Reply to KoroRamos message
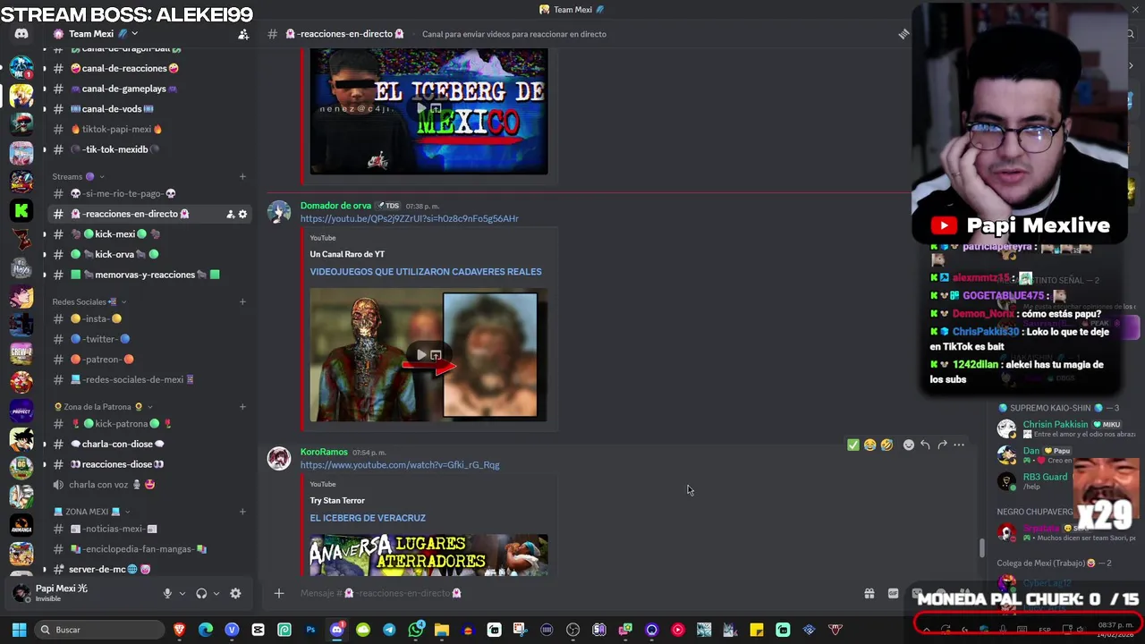The width and height of the screenshot is (1145, 644). 925,445
